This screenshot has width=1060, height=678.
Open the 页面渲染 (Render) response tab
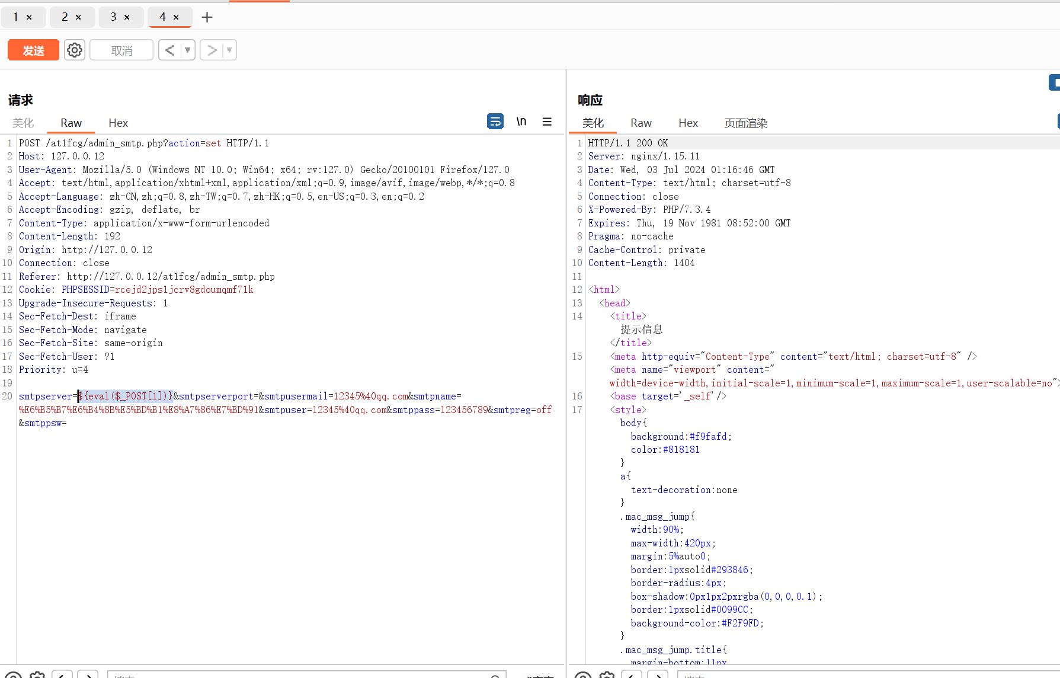[746, 123]
